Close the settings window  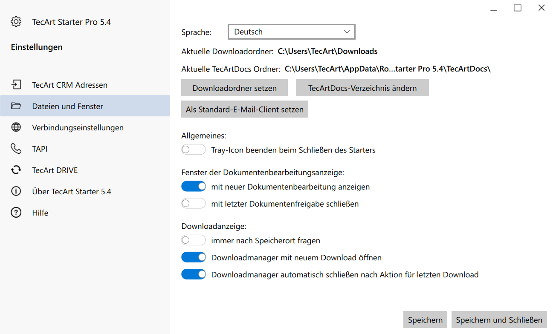[541, 8]
